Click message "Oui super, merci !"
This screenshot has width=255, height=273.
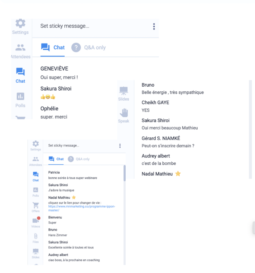pos(59,77)
